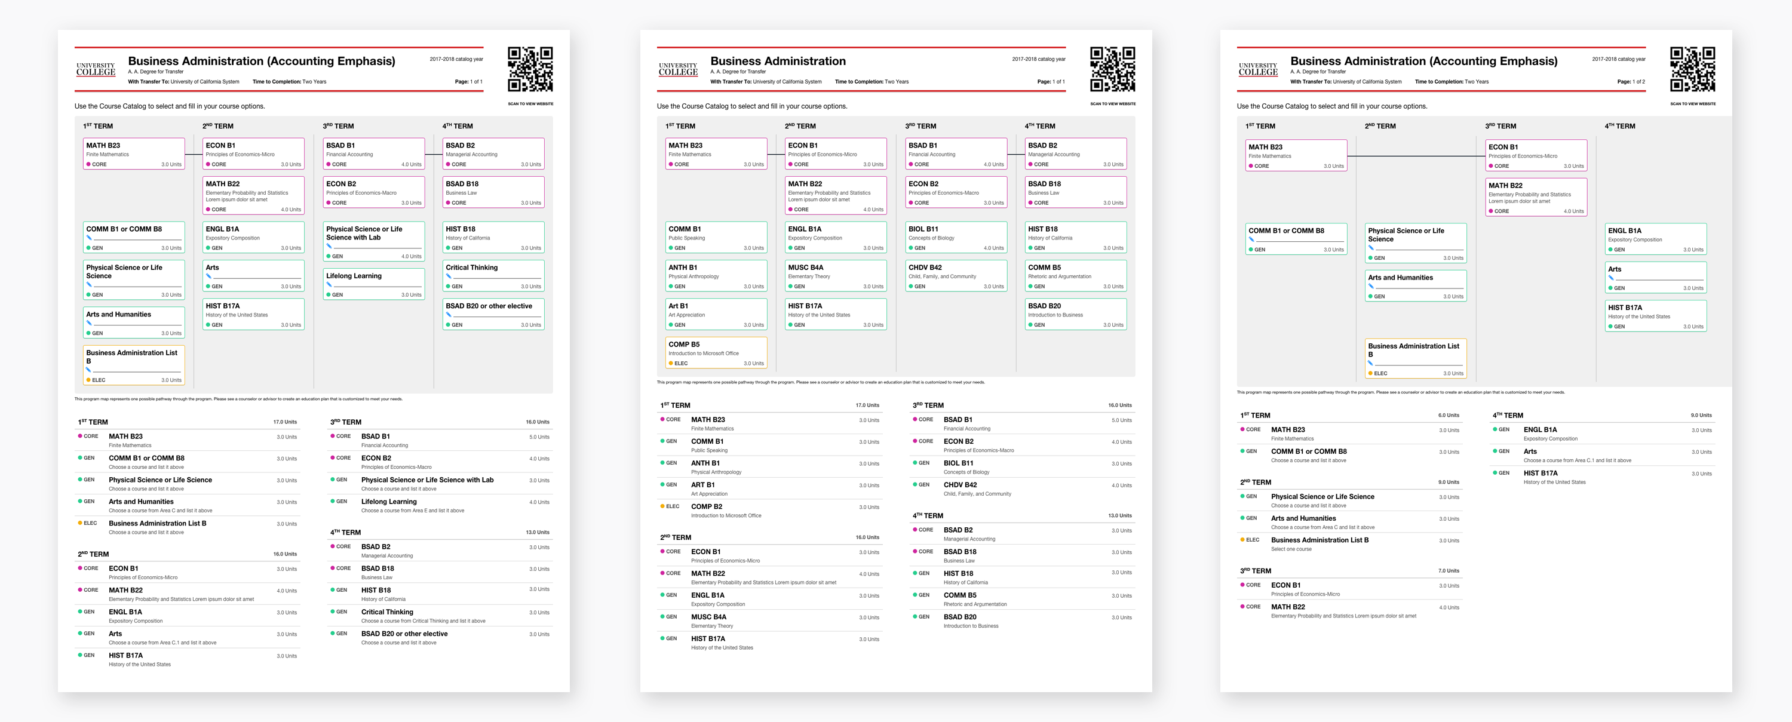The height and width of the screenshot is (722, 1792).
Task: Click the pencil icon in the Lifelong Learning card
Action: [x=329, y=284]
